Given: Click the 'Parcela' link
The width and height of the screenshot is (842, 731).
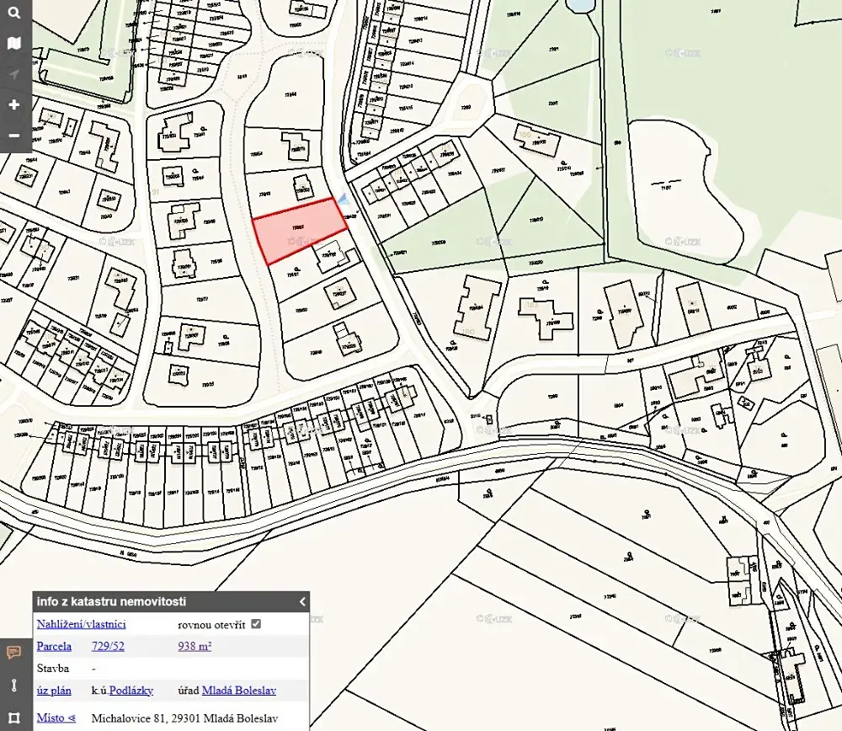Looking at the screenshot, I should click(54, 646).
